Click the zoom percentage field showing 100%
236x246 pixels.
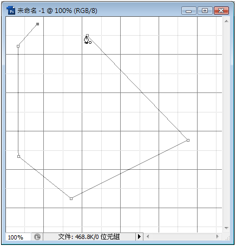[18, 237]
